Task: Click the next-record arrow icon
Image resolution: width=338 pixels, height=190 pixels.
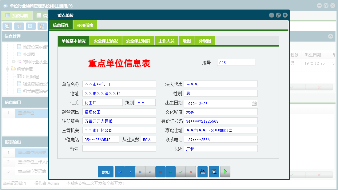Action: point(140,172)
